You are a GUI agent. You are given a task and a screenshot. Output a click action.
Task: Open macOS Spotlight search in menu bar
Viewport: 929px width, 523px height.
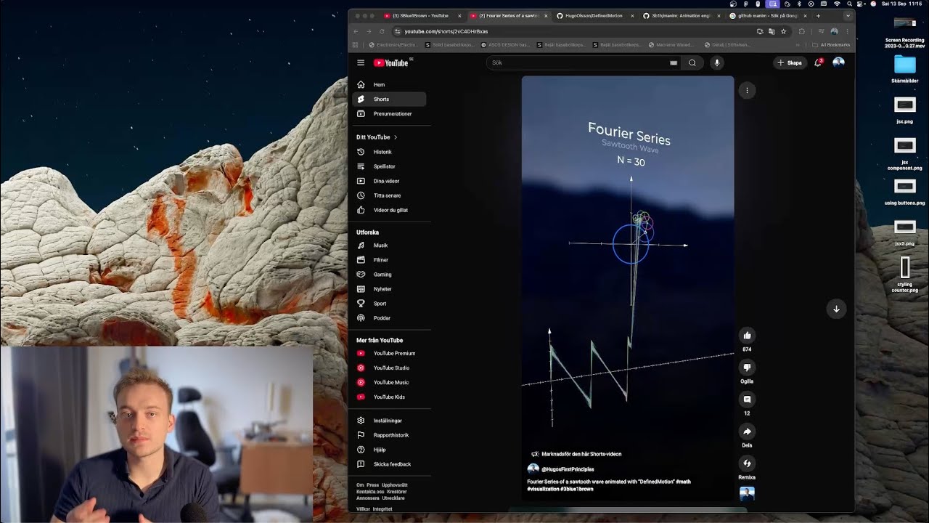pos(849,4)
